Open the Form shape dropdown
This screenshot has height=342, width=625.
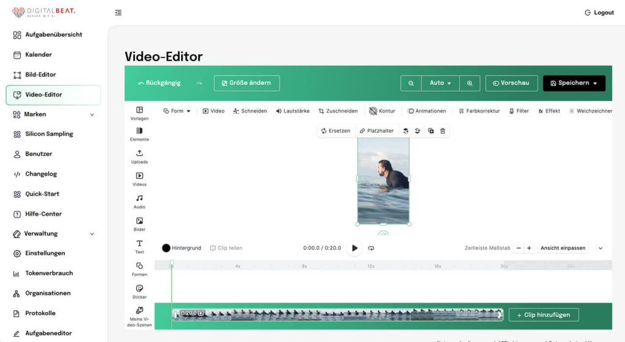point(177,111)
